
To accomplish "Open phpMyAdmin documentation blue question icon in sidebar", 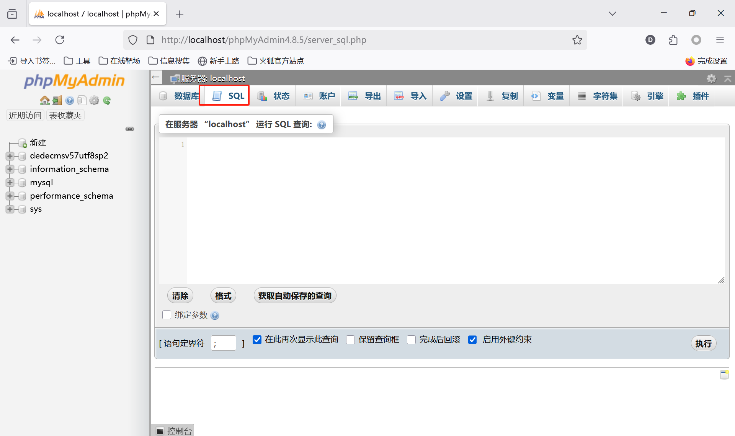I will (x=69, y=100).
